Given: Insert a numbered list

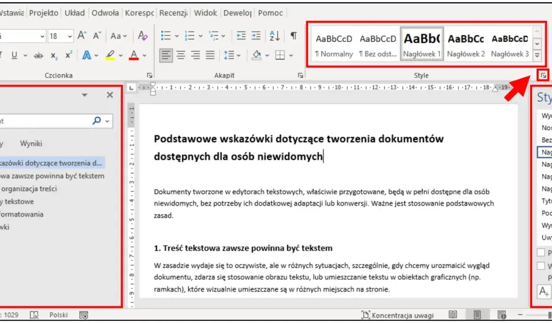Looking at the screenshot, I should [190, 35].
